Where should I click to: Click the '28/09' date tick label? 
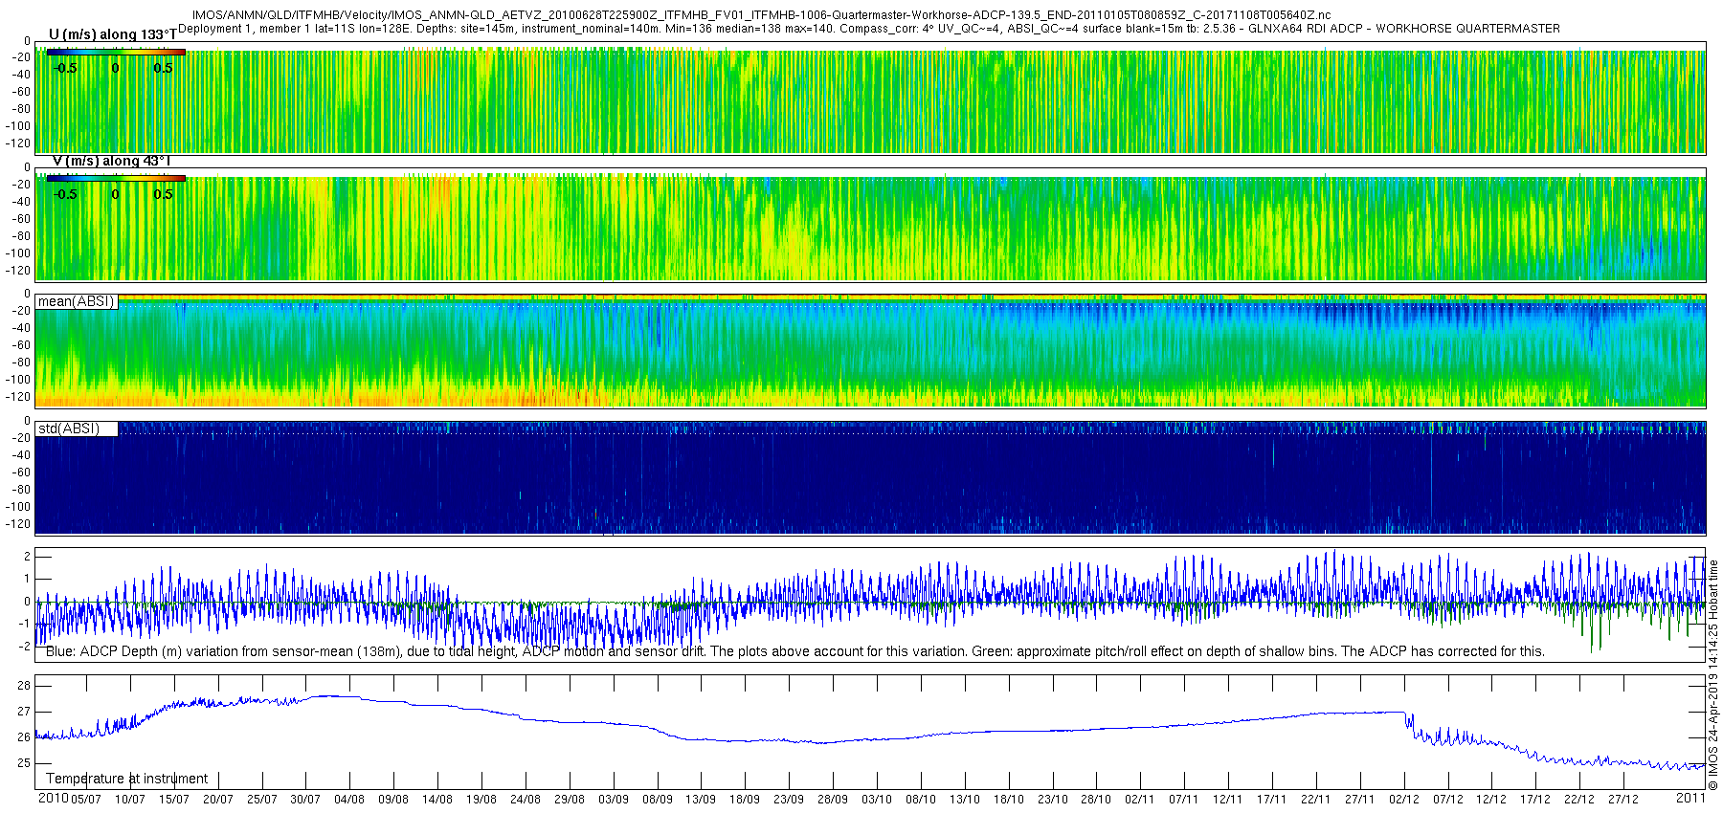click(x=833, y=800)
